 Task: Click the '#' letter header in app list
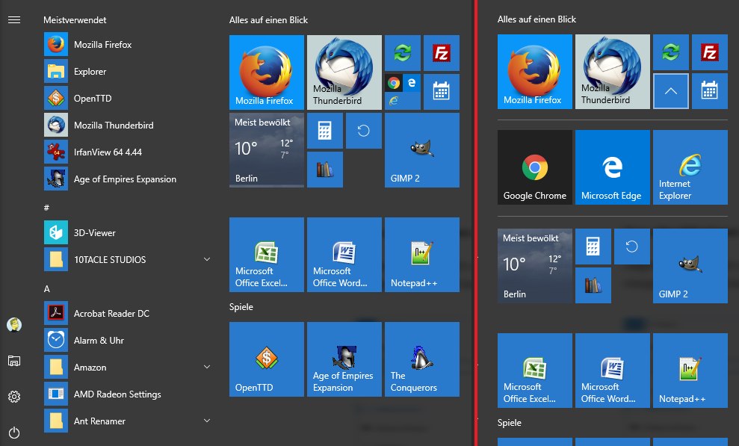46,208
